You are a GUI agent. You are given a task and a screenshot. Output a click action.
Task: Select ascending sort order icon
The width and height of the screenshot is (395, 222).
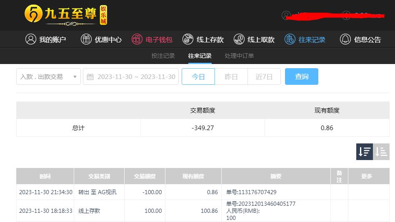pos(381,152)
